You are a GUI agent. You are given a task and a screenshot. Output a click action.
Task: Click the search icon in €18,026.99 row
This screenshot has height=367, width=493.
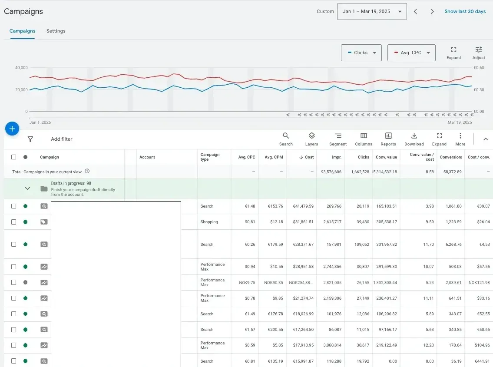[44, 314]
